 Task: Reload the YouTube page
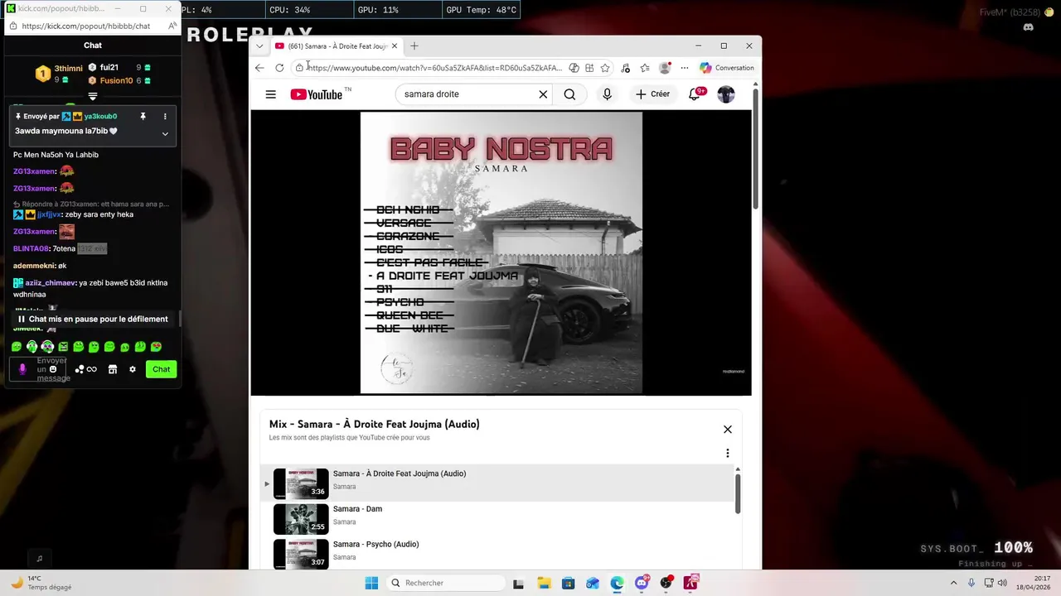[279, 68]
